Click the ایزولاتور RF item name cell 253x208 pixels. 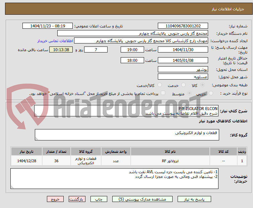(170, 161)
